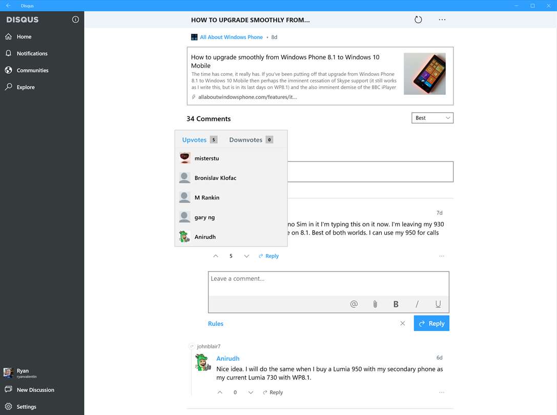Cancel the reply with X icon
The image size is (557, 415).
tap(402, 323)
